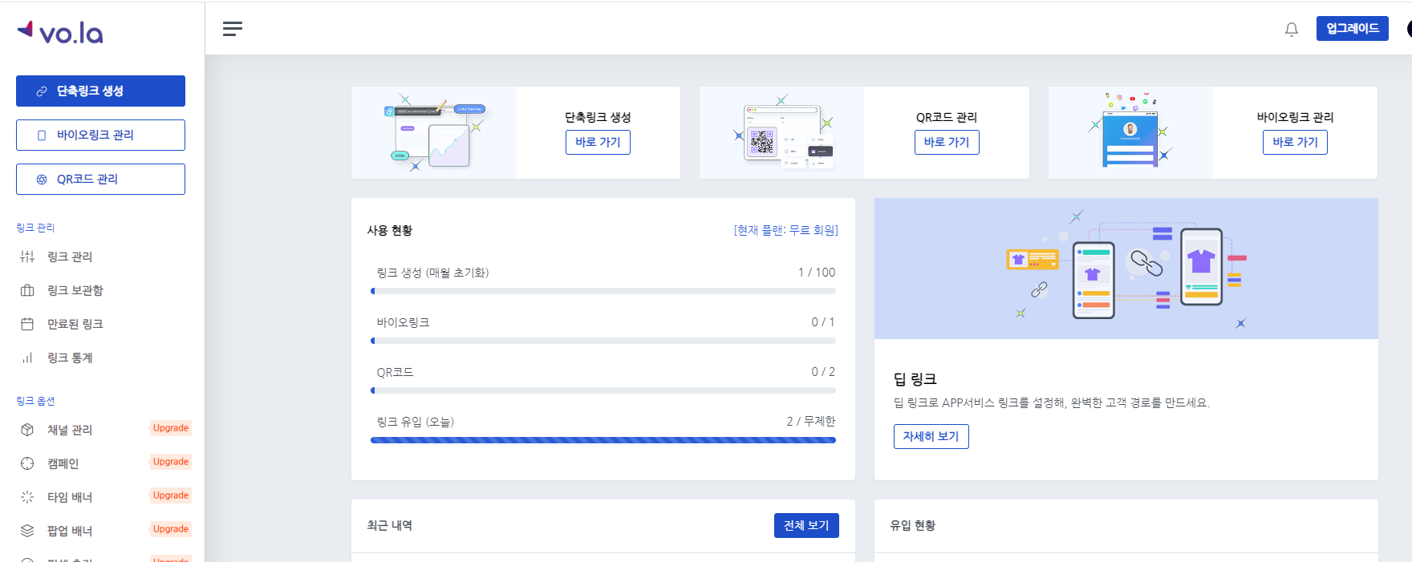Click the 단축링크 생성 sidebar button

coord(100,91)
